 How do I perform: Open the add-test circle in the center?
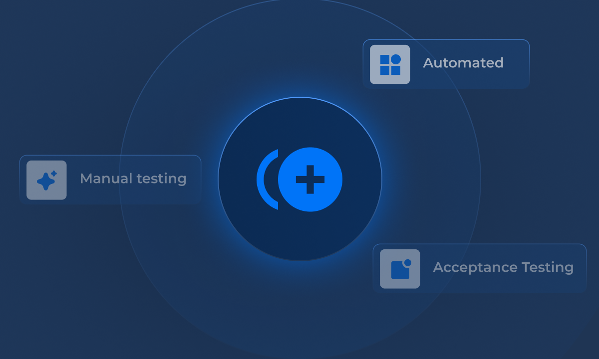pyautogui.click(x=299, y=179)
